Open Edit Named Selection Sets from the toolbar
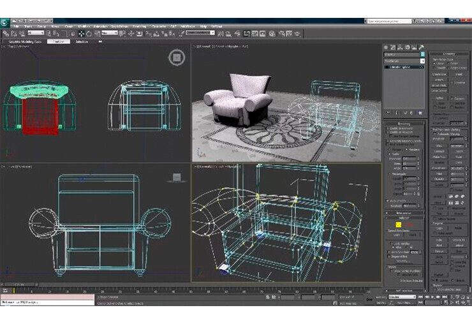 (x=181, y=33)
